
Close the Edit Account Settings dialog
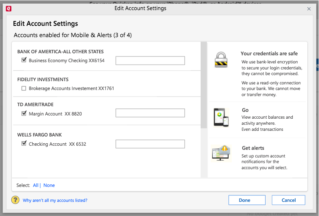[x=309, y=9]
